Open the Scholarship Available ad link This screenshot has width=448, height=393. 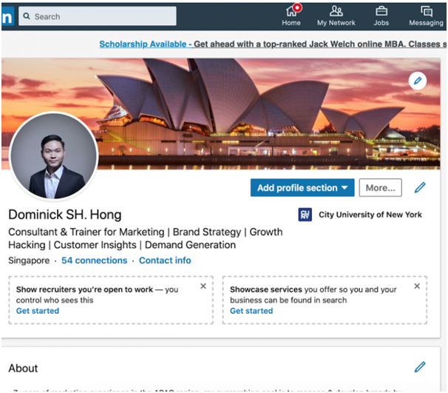273,44
